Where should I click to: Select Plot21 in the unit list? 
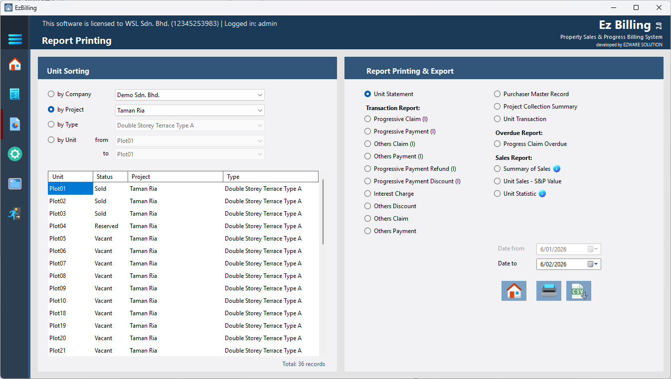point(71,351)
